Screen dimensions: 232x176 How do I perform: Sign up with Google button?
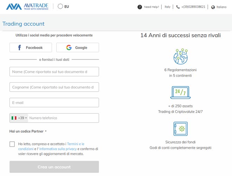click(x=77, y=48)
